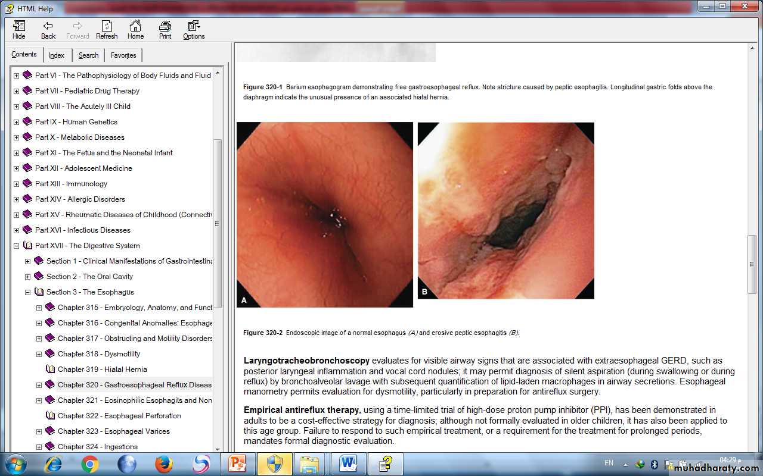The image size is (763, 476).
Task: Open Google Chrome from the taskbar
Action: (90, 464)
